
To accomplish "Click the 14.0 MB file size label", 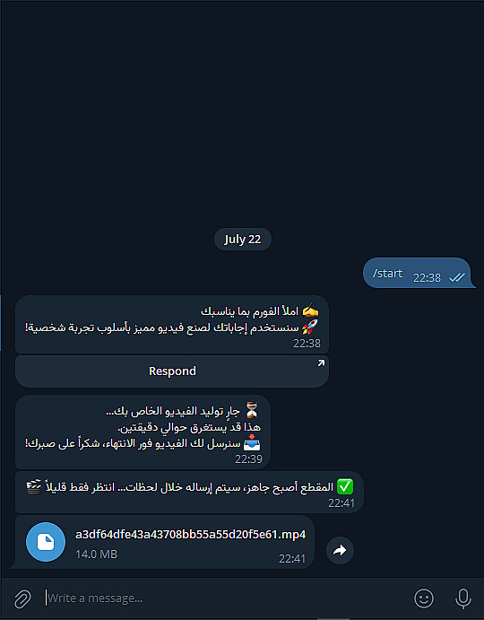I will pyautogui.click(x=97, y=554).
